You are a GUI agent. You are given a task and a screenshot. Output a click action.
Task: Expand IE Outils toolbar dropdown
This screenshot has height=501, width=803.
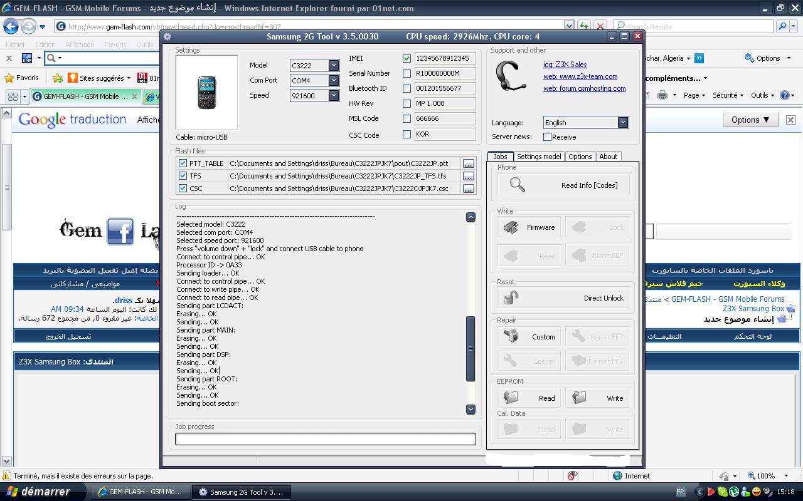point(763,95)
